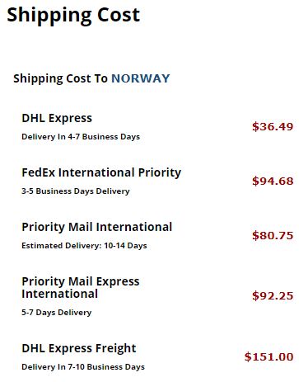Click the $151.00 freight price

pyautogui.click(x=269, y=356)
